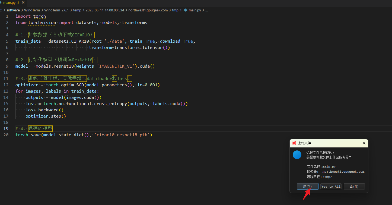
Task: Click line number 19 in gutter
Action: tap(6, 128)
